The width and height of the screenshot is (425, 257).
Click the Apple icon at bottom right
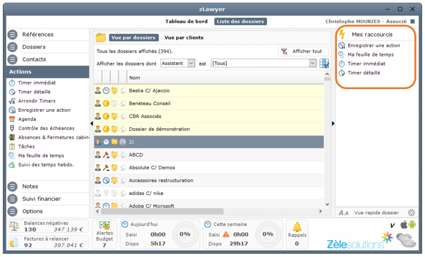[403, 225]
